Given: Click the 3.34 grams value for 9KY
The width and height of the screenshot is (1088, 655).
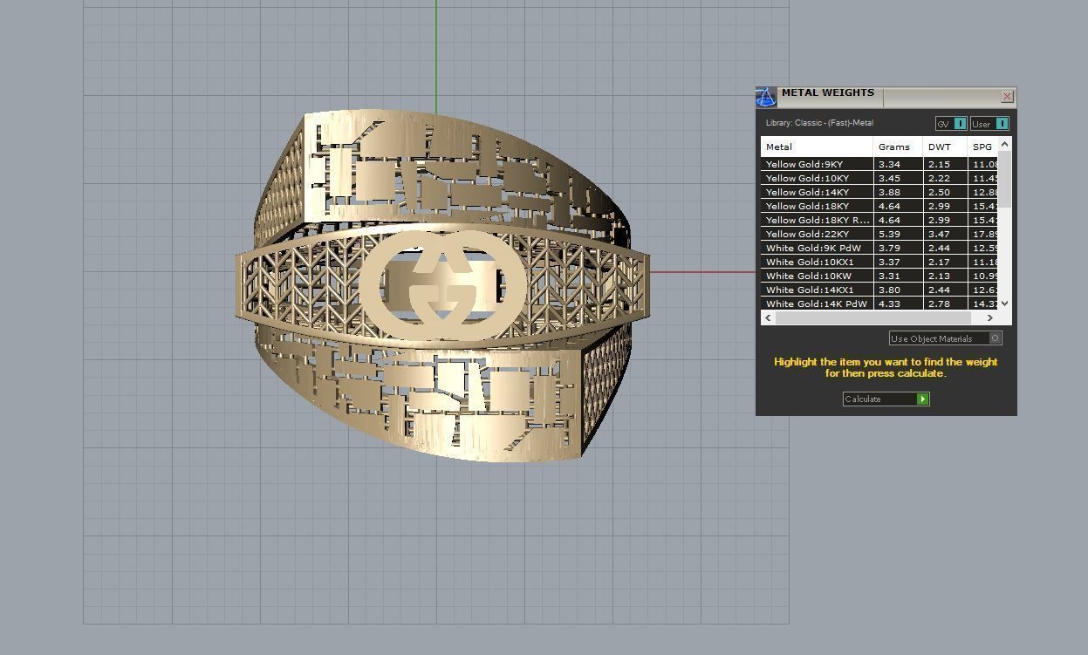Looking at the screenshot, I should pyautogui.click(x=898, y=164).
